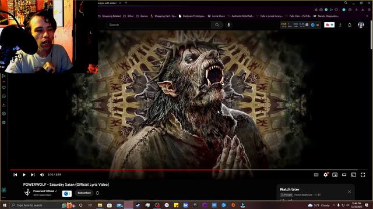Open the Naruto Shippuden bookmark
Viewport: 373px width, 209px height.
point(326,16)
